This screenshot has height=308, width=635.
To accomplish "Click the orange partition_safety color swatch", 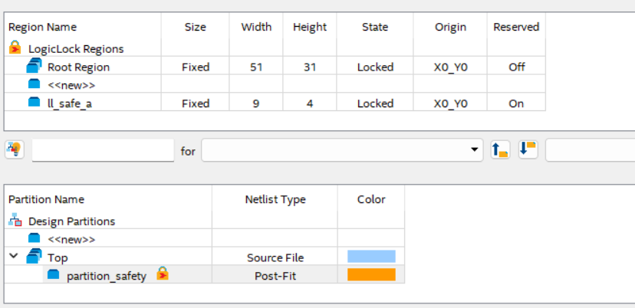I will pos(371,275).
